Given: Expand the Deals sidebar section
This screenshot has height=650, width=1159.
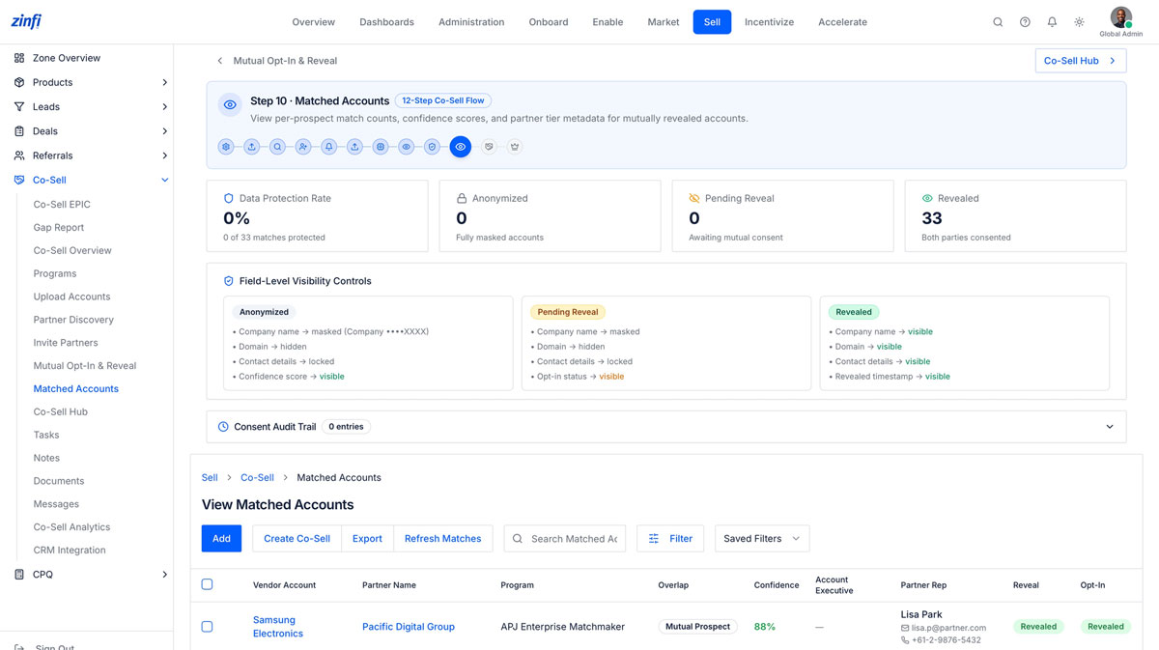Looking at the screenshot, I should point(164,131).
